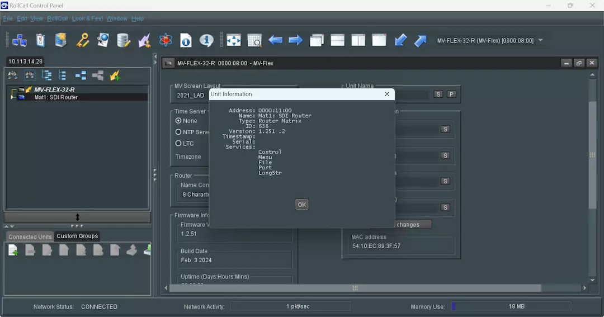Cascade windows using the stacked windows icon
This screenshot has width=604, height=317.
coord(317,40)
